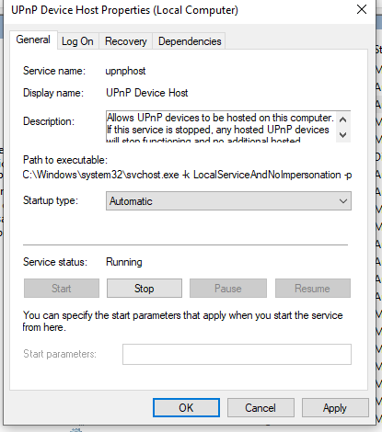Click the Startup type label
The width and height of the screenshot is (382, 432).
pos(51,200)
